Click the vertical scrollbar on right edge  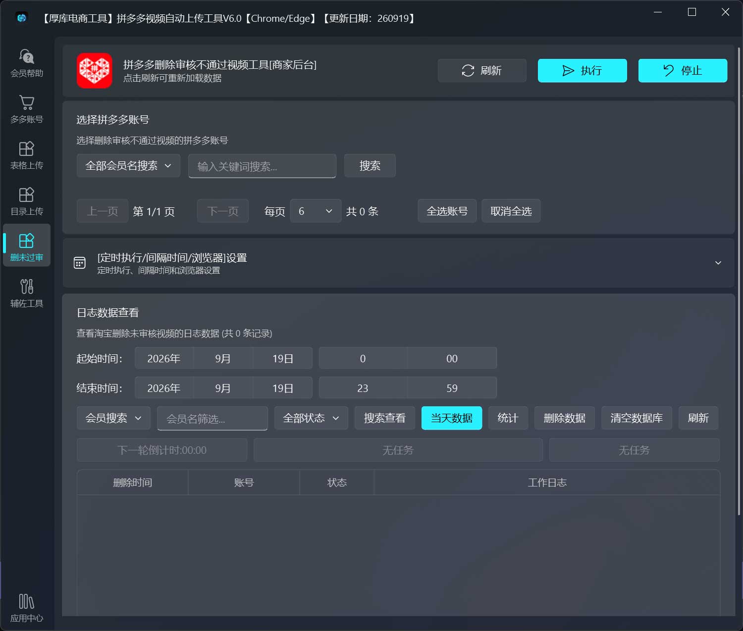tap(739, 282)
